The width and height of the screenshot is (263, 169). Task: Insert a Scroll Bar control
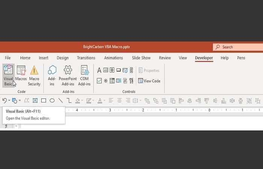(x=131, y=70)
